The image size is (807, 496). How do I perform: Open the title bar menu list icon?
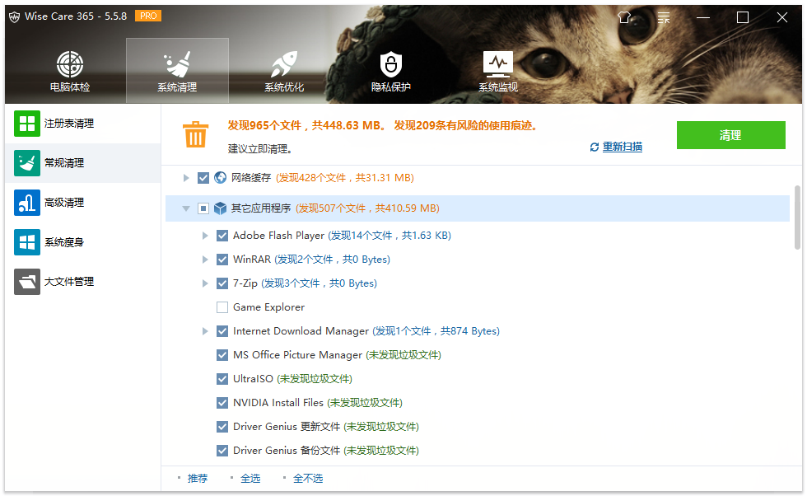click(x=664, y=17)
